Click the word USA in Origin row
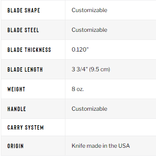156x157 pixels. (x=124, y=146)
